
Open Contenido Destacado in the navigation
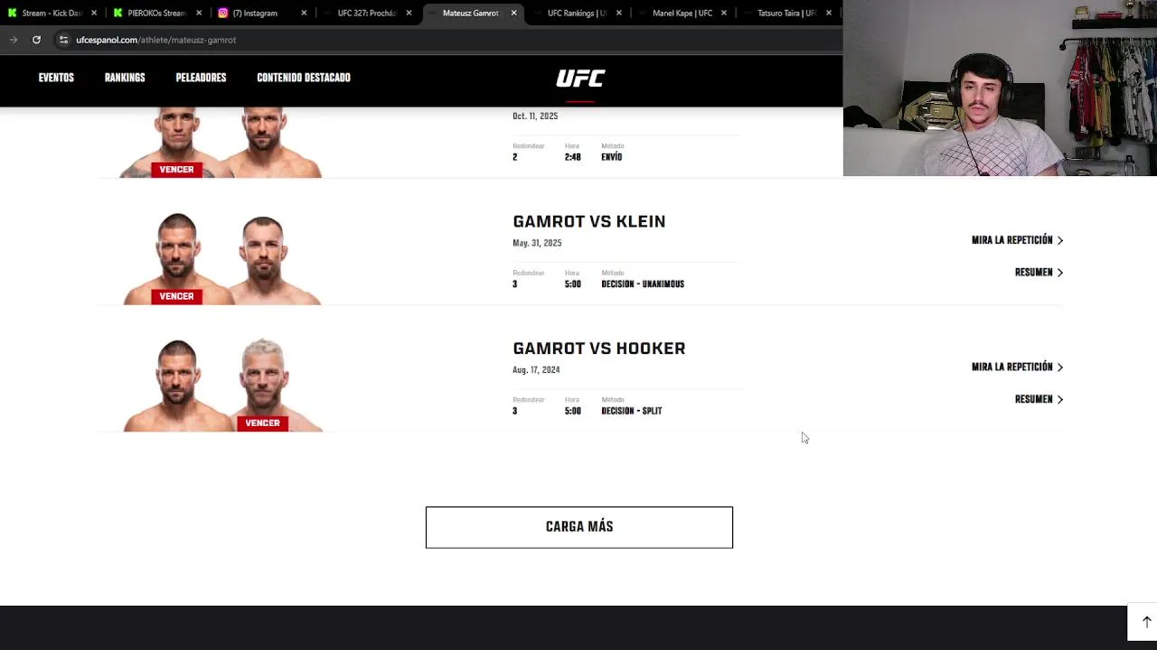304,78
